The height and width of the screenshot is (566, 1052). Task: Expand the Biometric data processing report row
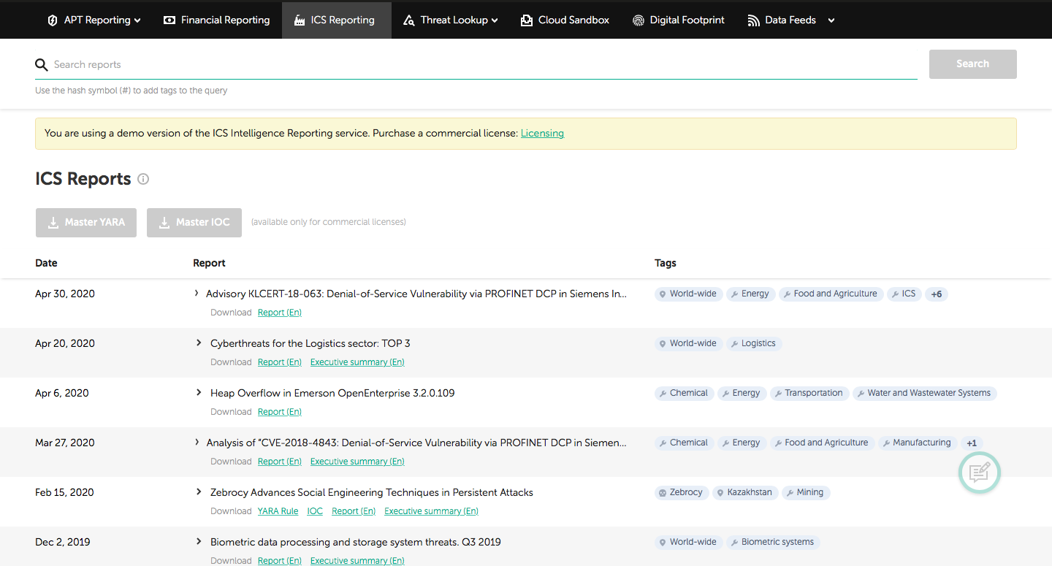[198, 541]
